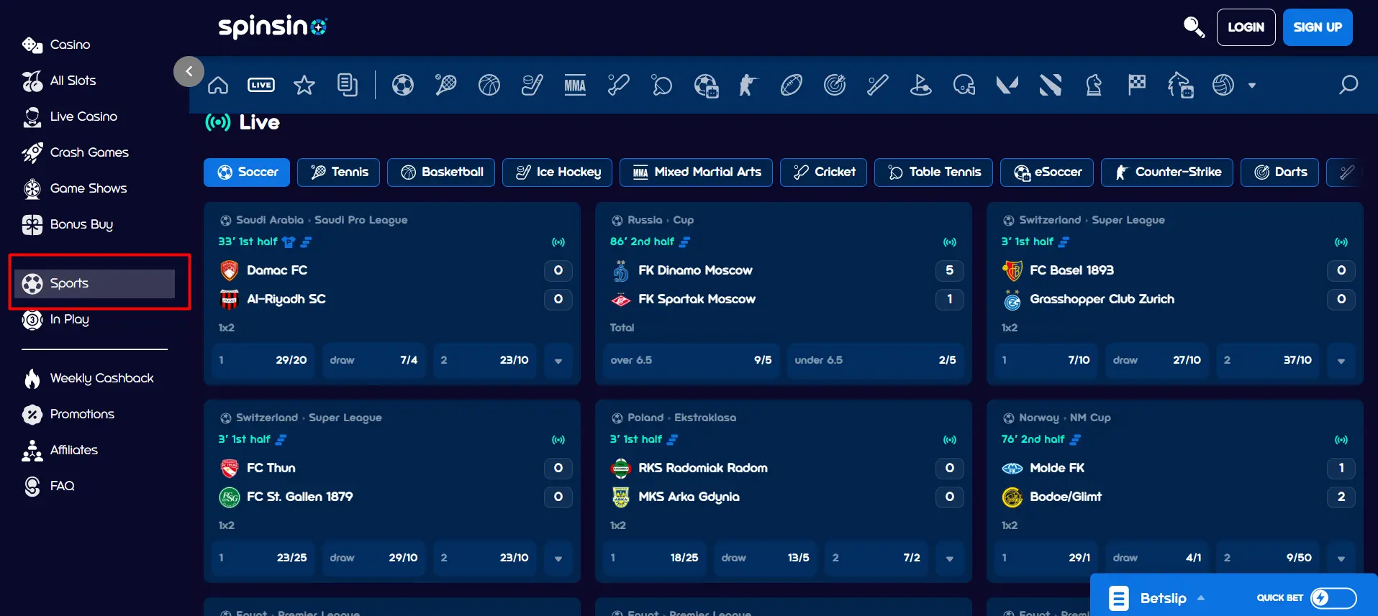Open site search magnifier beside LOGIN
1378x616 pixels.
pyautogui.click(x=1194, y=27)
